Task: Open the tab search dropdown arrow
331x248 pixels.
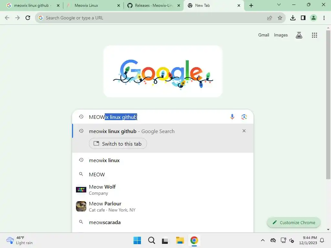Action: pyautogui.click(x=279, y=5)
